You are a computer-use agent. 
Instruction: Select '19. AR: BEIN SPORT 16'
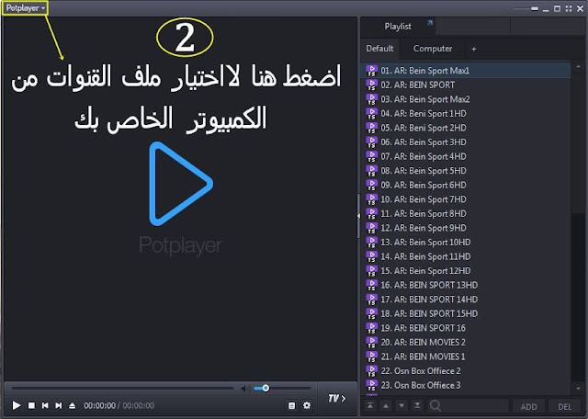coord(468,328)
